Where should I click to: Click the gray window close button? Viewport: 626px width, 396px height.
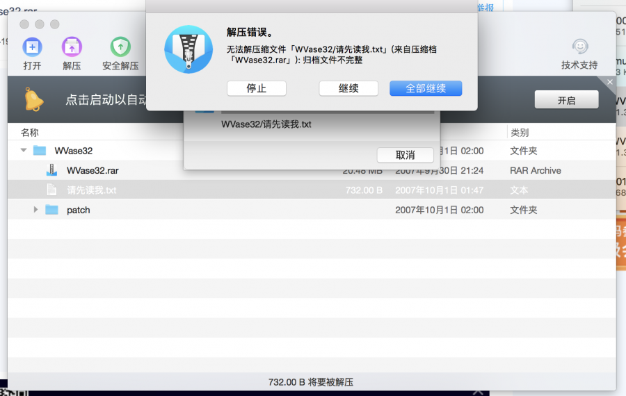tap(24, 24)
